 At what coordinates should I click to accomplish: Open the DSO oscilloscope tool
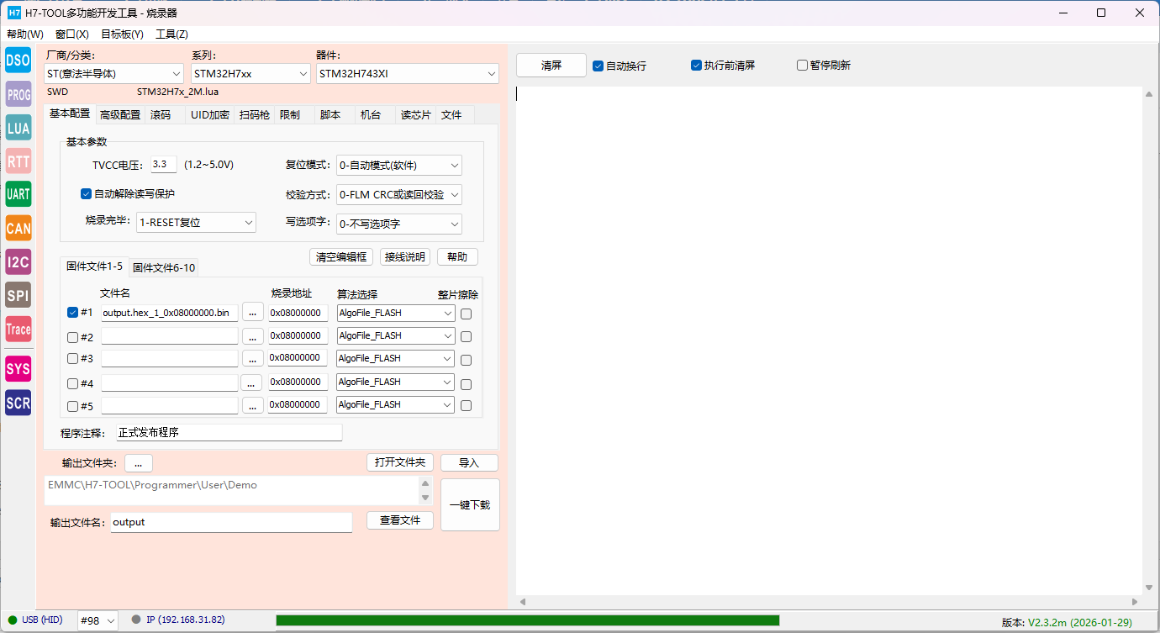18,61
